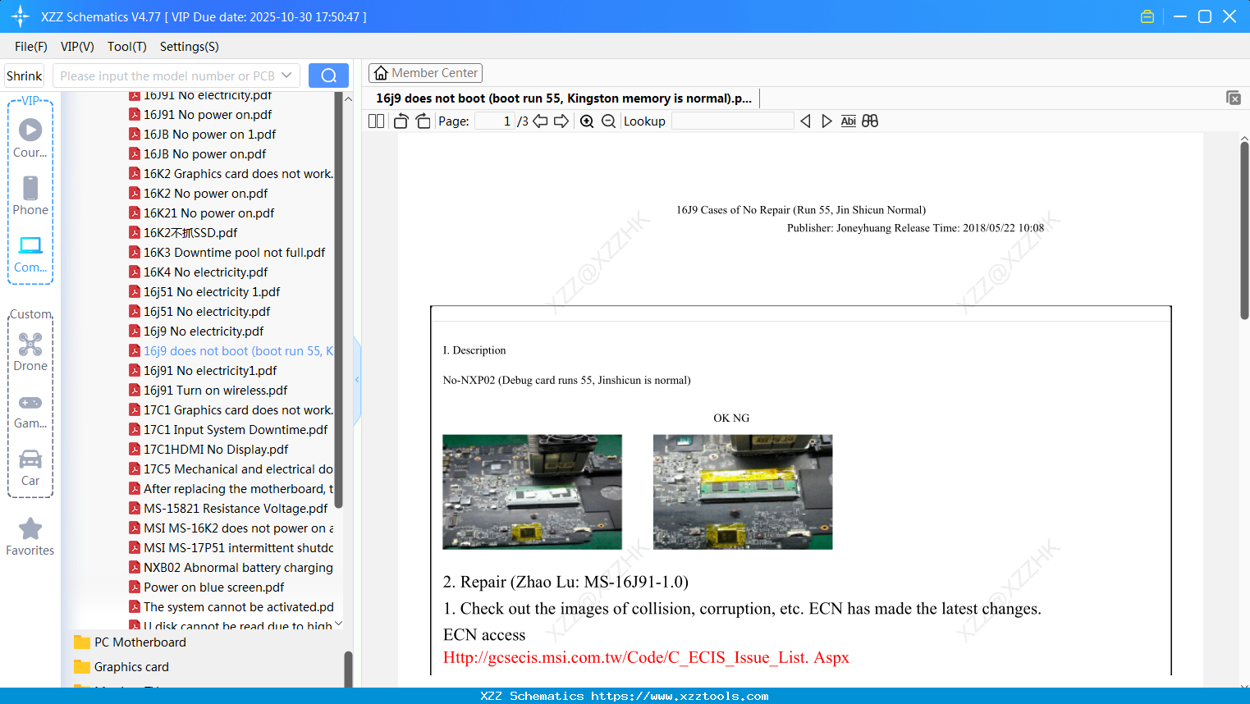Click the XZZ app logo
The width and height of the screenshot is (1250, 704).
[21, 16]
